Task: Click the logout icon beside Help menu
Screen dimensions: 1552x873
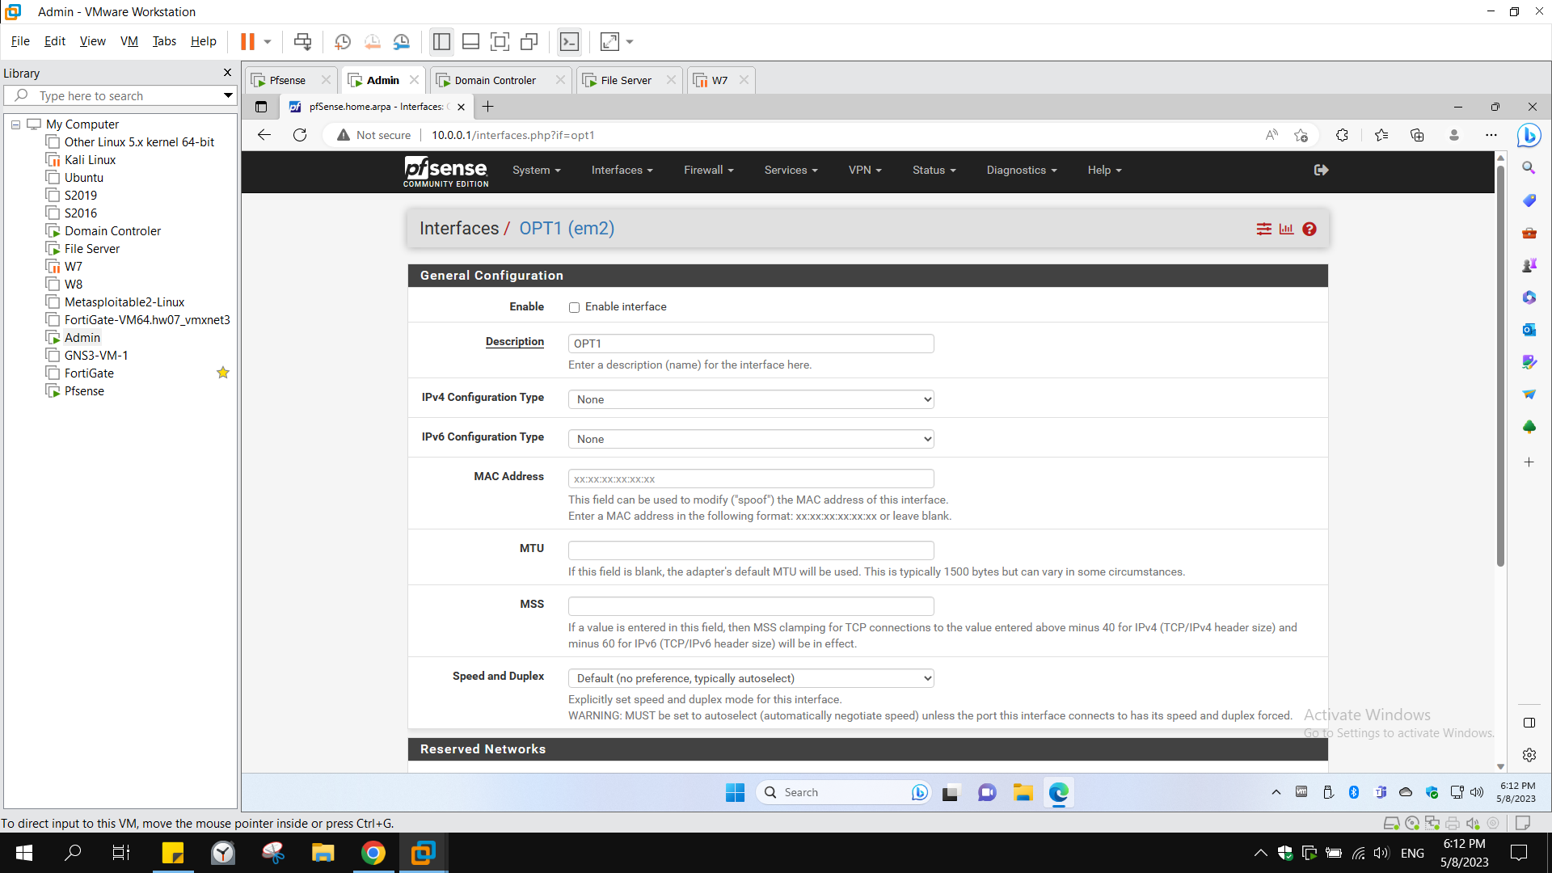Action: [x=1321, y=170]
